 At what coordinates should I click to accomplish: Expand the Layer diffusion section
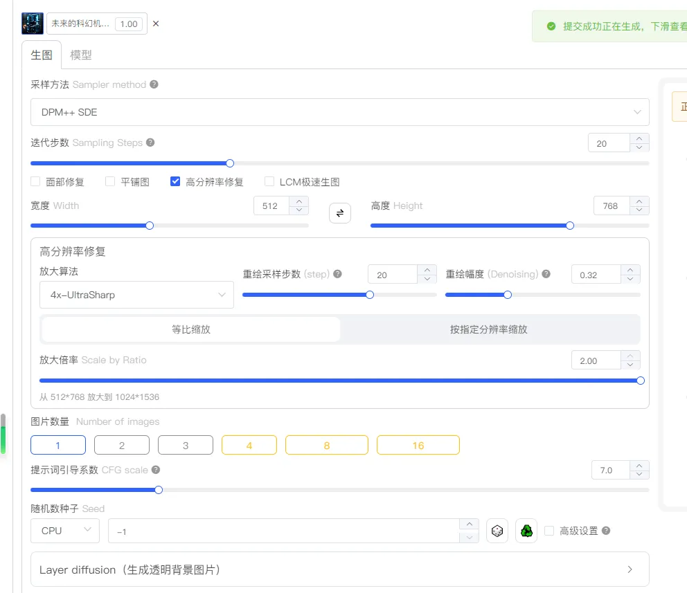coord(339,569)
